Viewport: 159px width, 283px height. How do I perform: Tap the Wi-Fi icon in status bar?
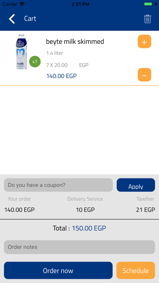point(22,4)
